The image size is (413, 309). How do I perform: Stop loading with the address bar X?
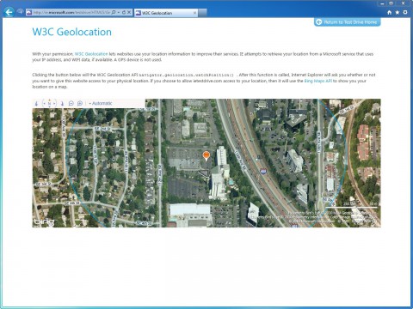(x=129, y=12)
